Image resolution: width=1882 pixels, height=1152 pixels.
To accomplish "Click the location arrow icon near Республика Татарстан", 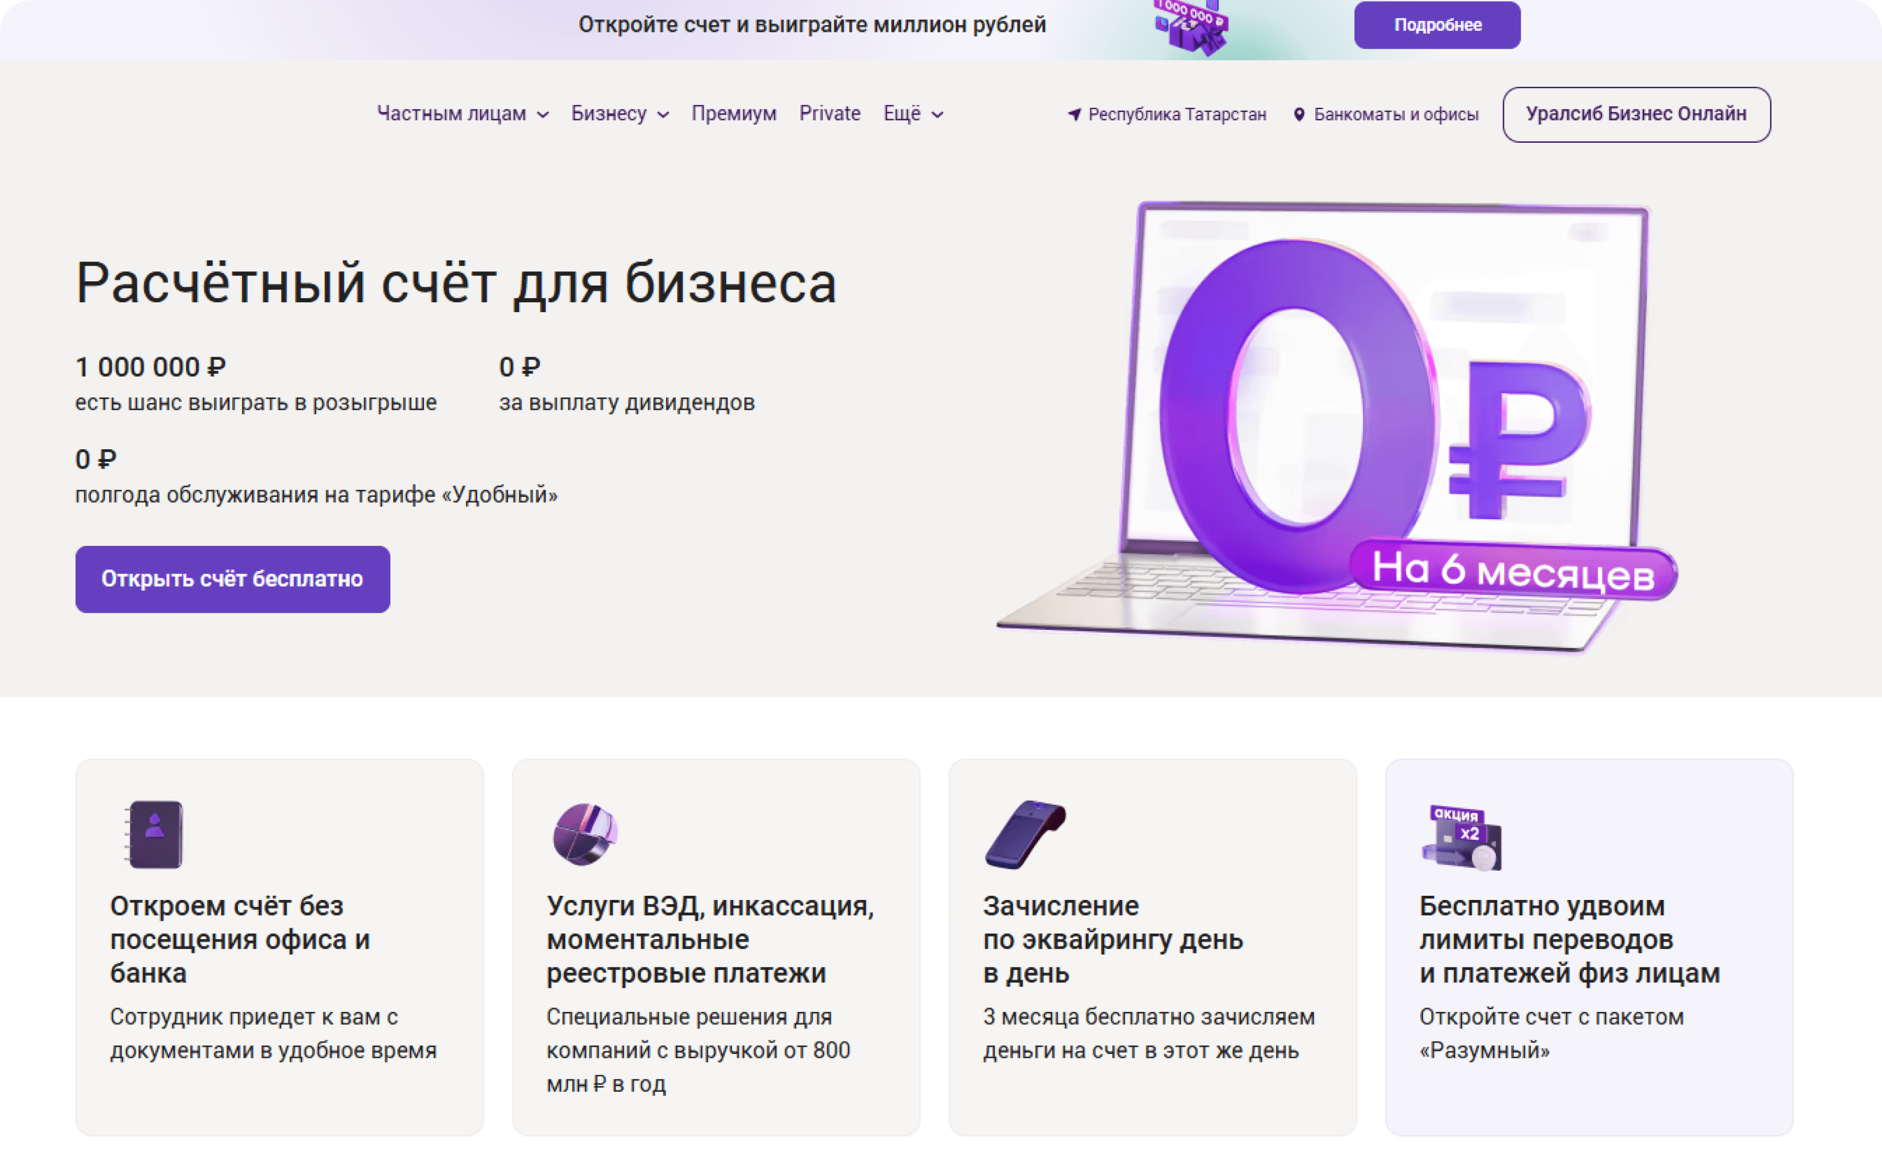I will pyautogui.click(x=1074, y=115).
